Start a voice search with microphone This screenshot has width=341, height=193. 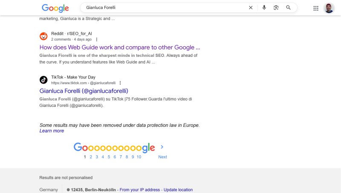click(x=264, y=8)
